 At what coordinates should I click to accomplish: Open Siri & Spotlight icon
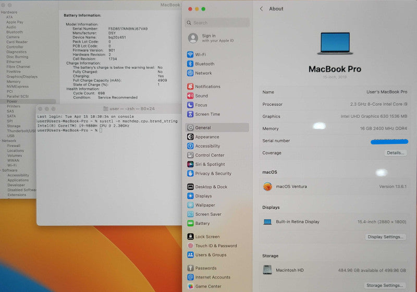190,164
